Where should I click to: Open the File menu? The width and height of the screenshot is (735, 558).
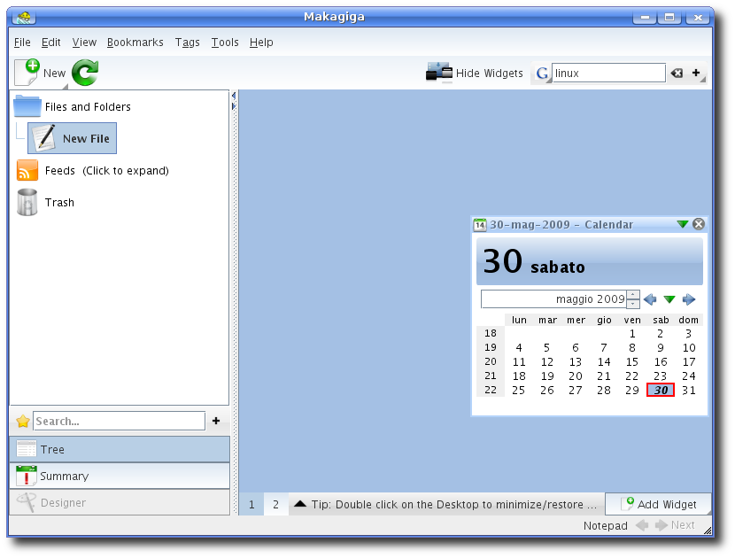(x=22, y=43)
